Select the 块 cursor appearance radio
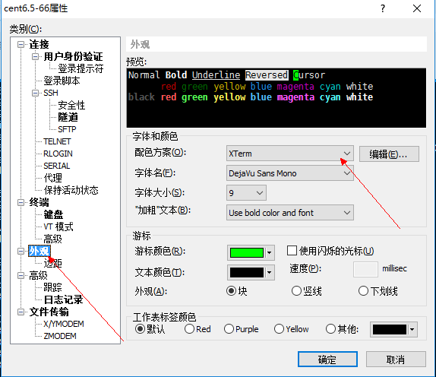This screenshot has width=436, height=377. tap(231, 291)
